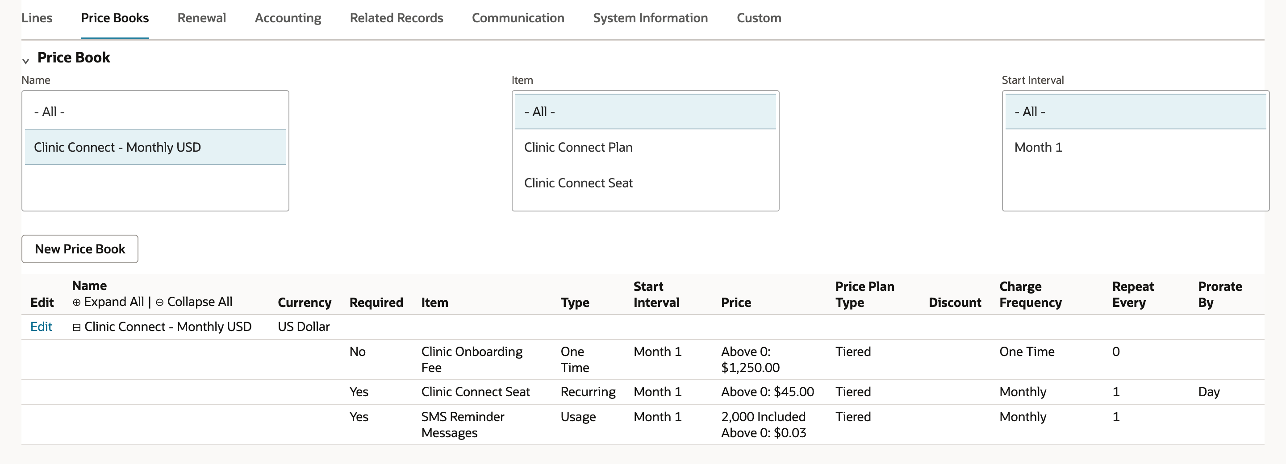The image size is (1286, 464).
Task: Click the Recurring type cell
Action: pos(588,392)
